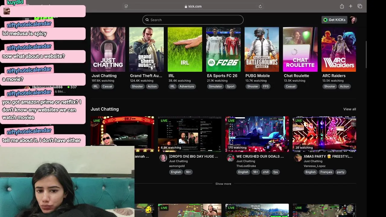
Task: Open the Safari share icon
Action: click(x=342, y=6)
